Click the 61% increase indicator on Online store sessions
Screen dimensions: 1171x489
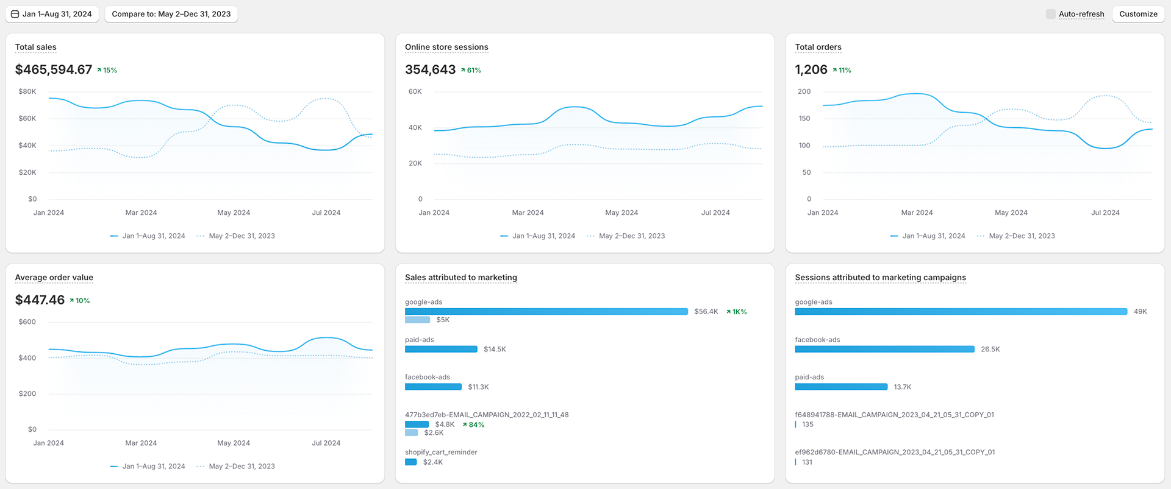point(471,70)
